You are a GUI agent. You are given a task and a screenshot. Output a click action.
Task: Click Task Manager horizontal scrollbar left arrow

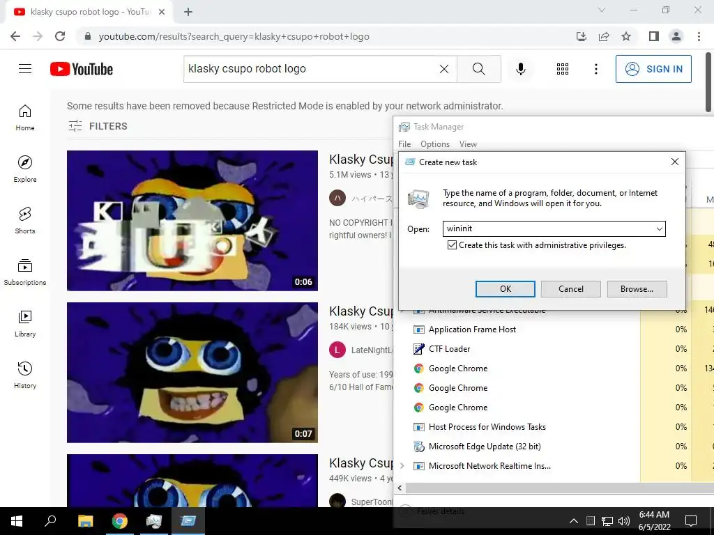(400, 488)
